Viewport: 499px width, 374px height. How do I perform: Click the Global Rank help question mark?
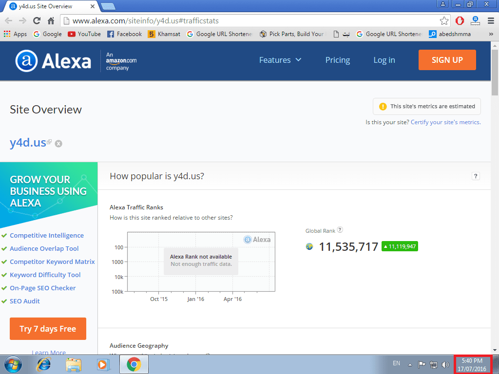coord(340,230)
